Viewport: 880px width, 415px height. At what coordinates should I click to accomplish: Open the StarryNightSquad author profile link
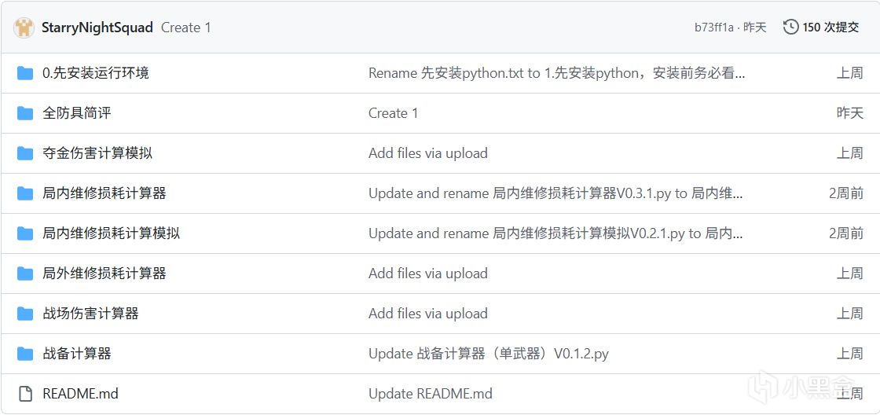coord(97,28)
